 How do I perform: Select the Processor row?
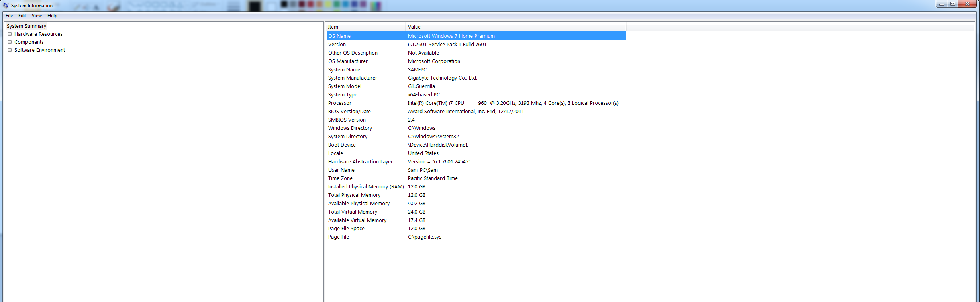340,103
